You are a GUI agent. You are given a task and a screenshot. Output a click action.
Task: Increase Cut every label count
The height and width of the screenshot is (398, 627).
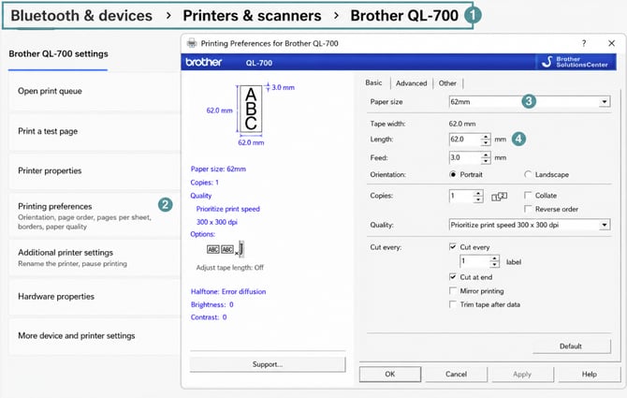495,258
